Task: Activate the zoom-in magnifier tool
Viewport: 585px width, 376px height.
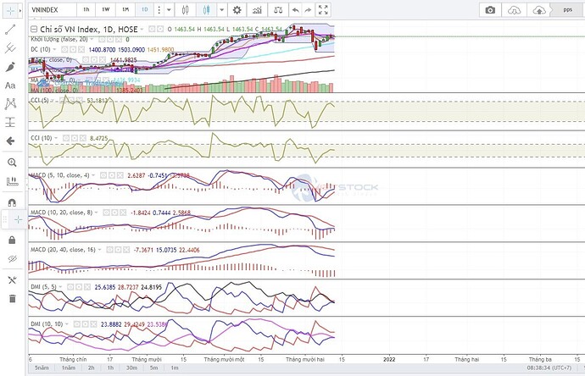Action: click(12, 163)
